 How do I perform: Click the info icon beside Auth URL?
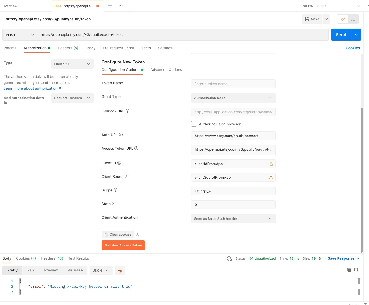click(x=121, y=135)
